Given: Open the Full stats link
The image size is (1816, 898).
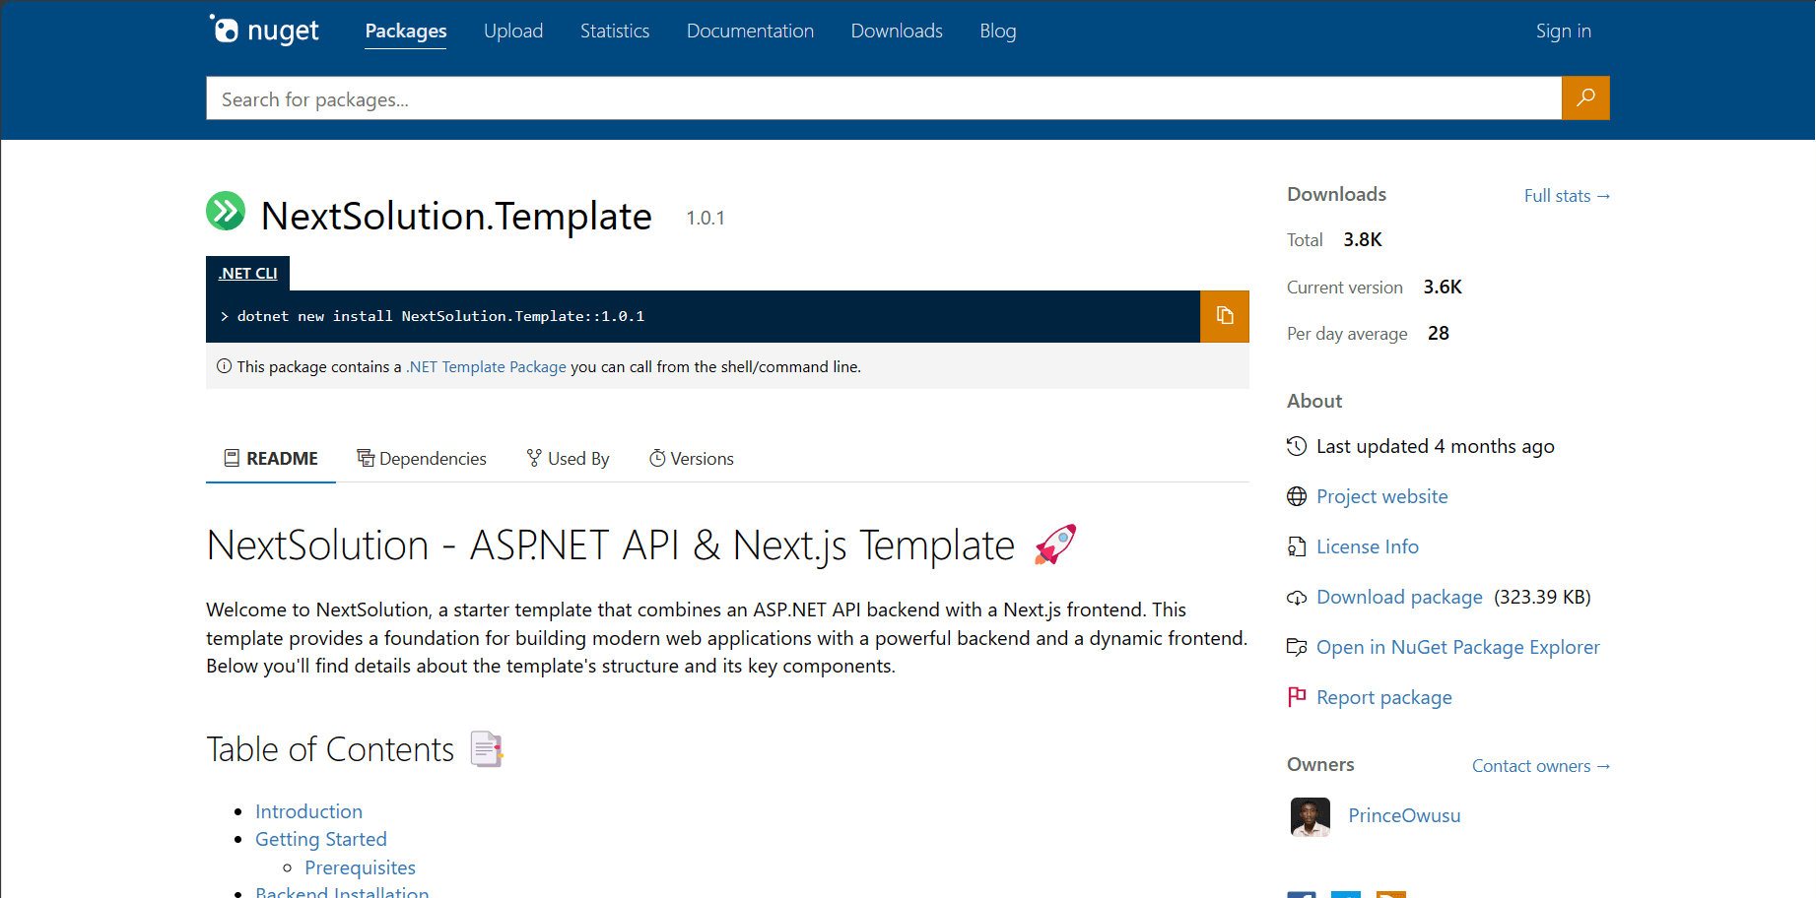Looking at the screenshot, I should pos(1567,196).
